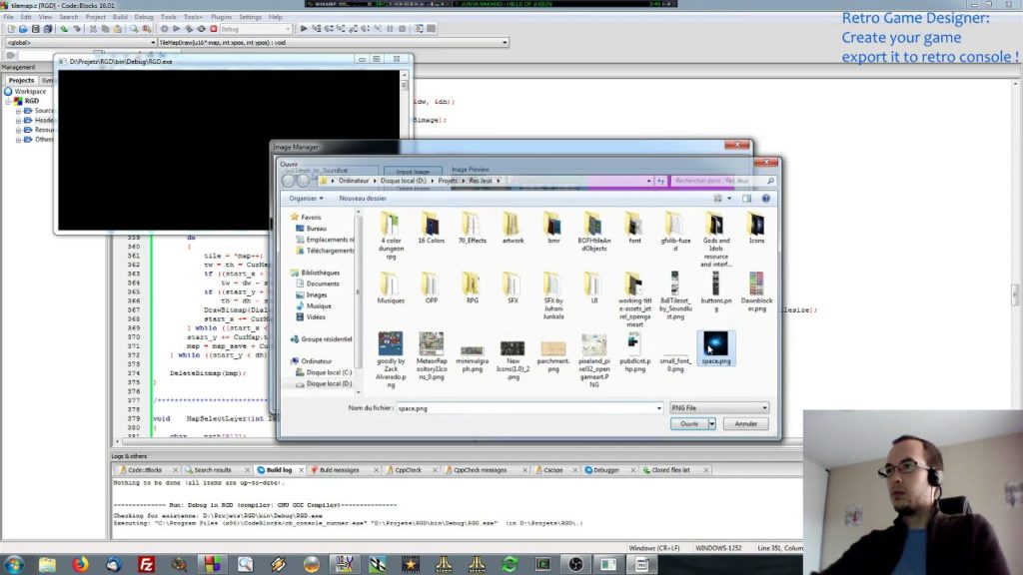This screenshot has width=1023, height=575.
Task: Click Nouveau dossier button
Action: [363, 199]
